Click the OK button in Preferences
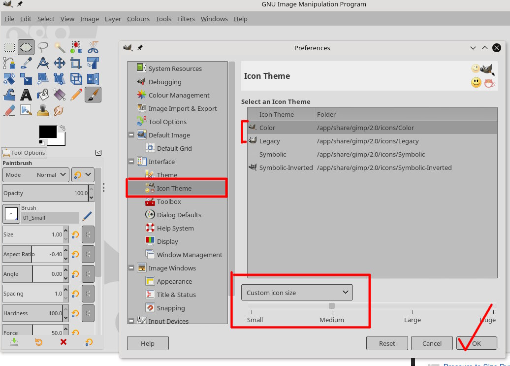Viewport: 510px width, 366px height. [x=477, y=343]
